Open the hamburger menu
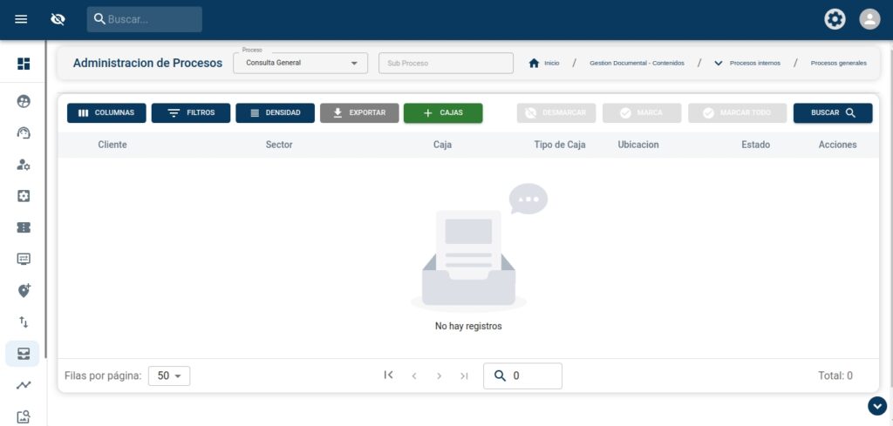 tap(22, 19)
